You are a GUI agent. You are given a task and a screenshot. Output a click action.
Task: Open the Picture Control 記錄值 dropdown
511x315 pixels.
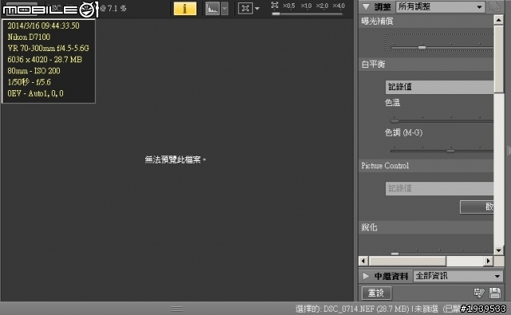click(x=439, y=188)
